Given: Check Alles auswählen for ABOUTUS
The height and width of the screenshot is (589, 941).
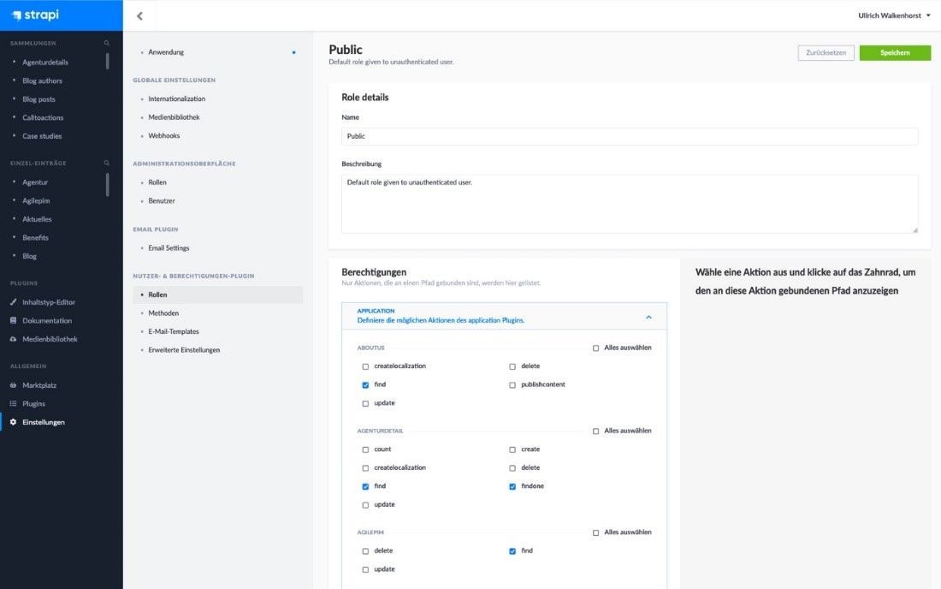Looking at the screenshot, I should coord(595,347).
